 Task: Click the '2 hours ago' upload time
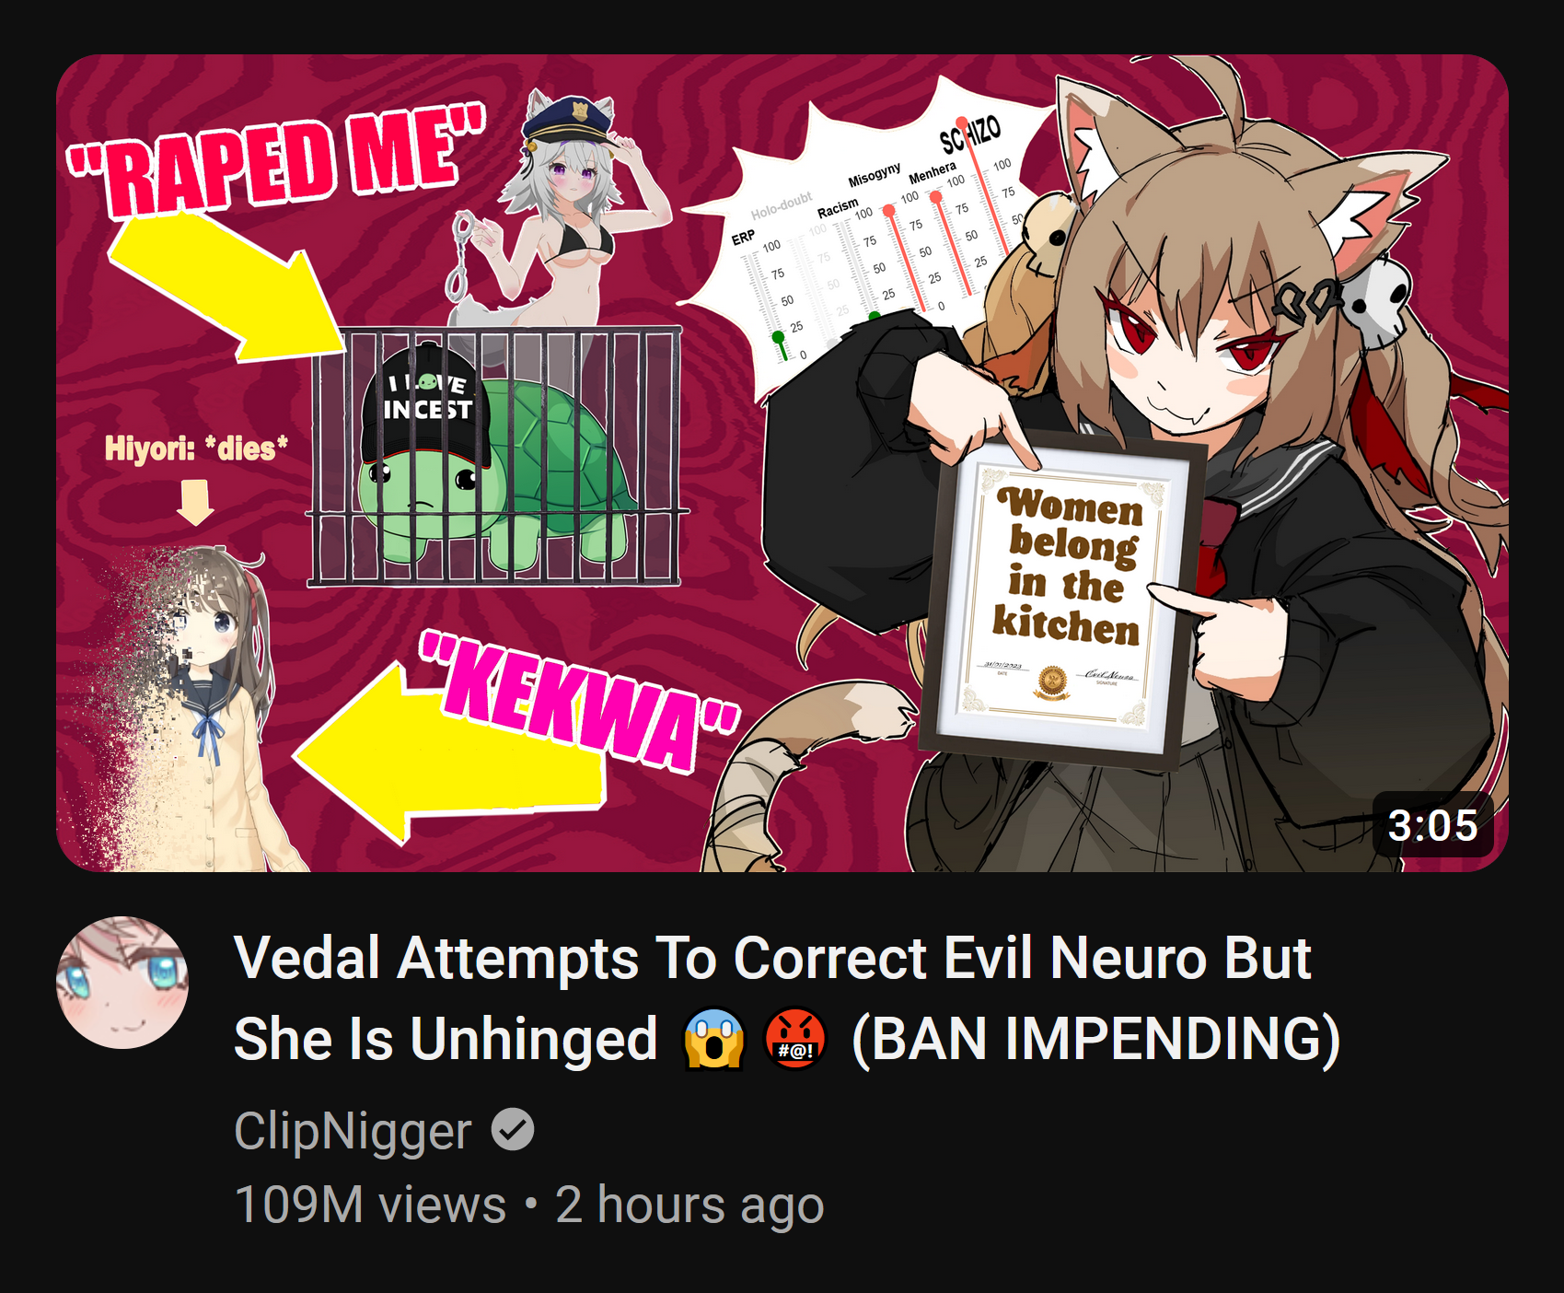click(x=689, y=1204)
